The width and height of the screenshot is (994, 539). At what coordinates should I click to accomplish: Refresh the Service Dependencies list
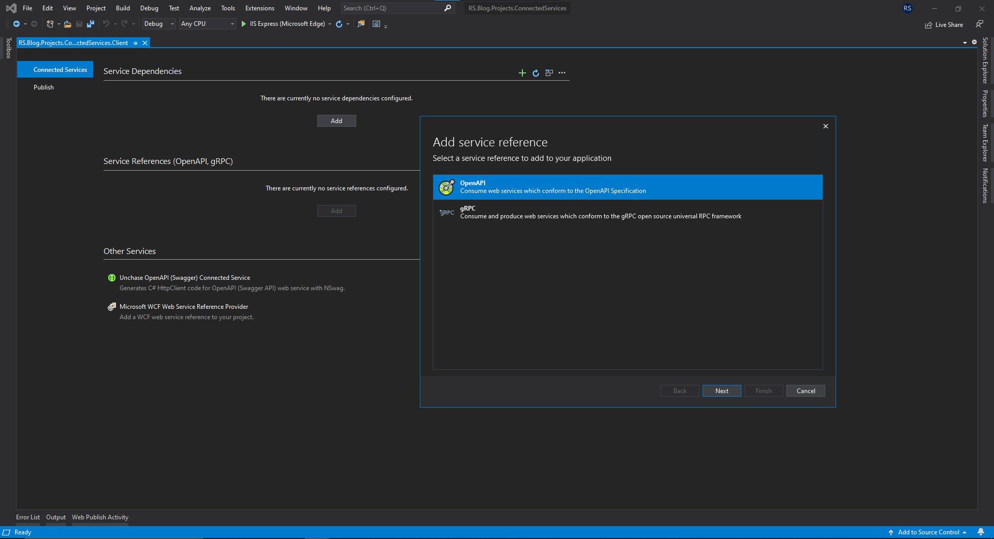(x=536, y=73)
